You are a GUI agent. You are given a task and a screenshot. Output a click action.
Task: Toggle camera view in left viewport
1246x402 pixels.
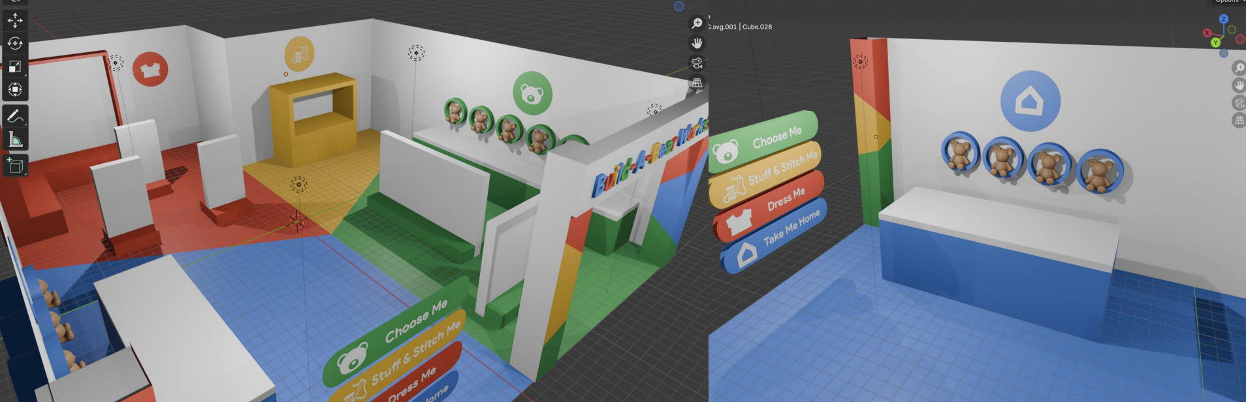tap(697, 63)
